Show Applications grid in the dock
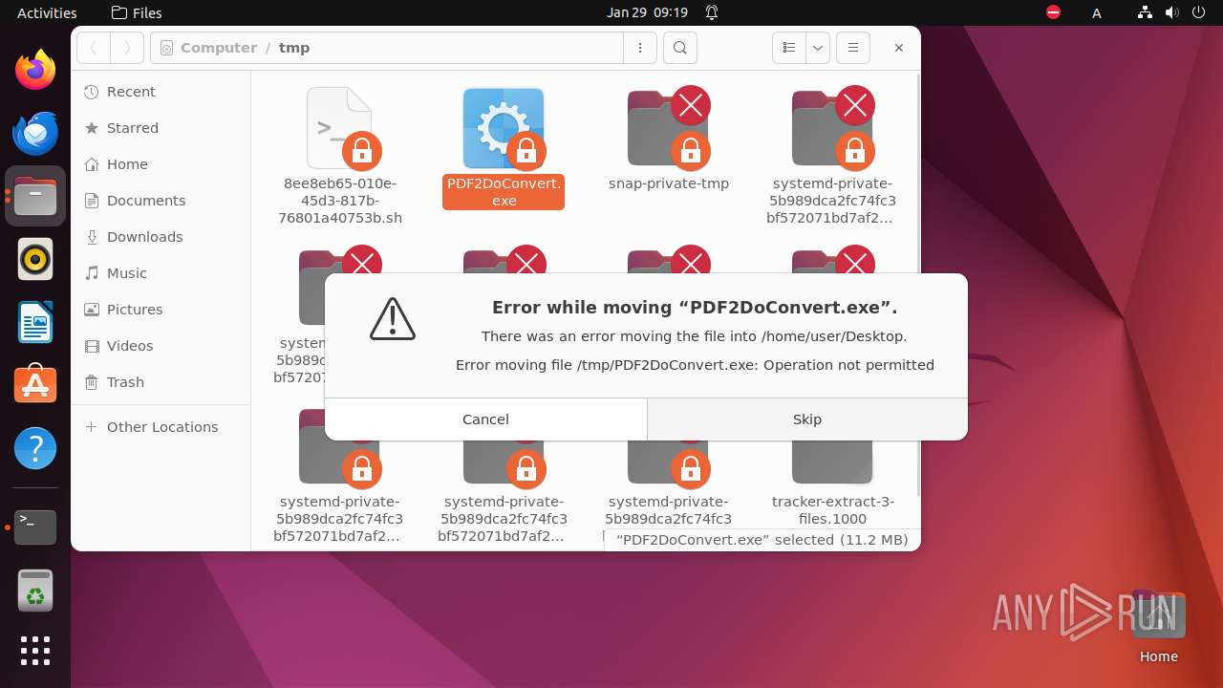Screen dimensions: 1223x688 click(x=35, y=651)
